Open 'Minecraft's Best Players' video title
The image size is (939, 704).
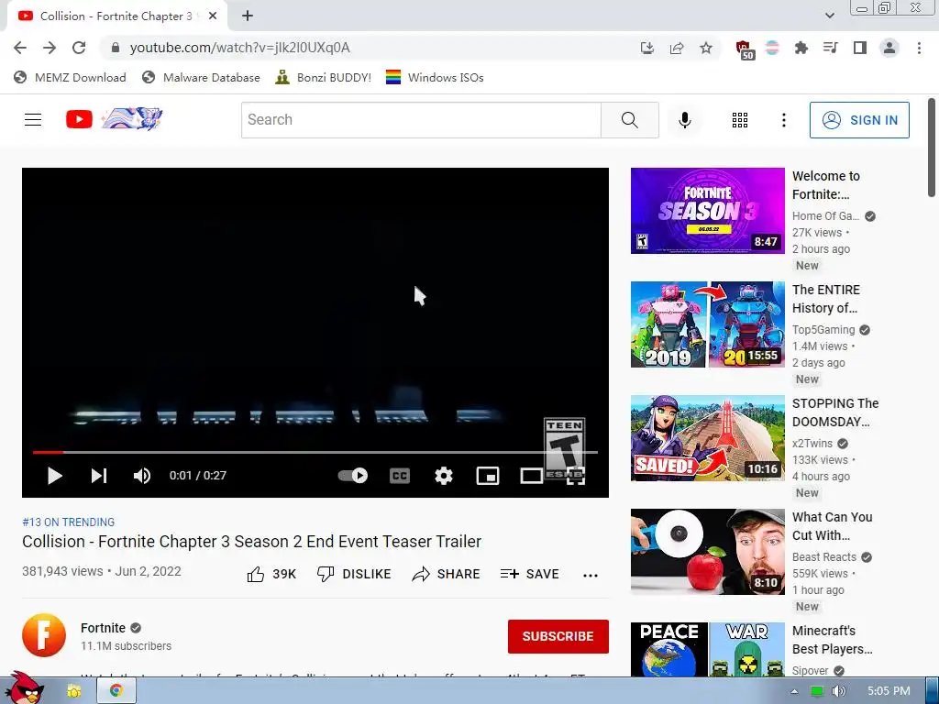tap(832, 640)
